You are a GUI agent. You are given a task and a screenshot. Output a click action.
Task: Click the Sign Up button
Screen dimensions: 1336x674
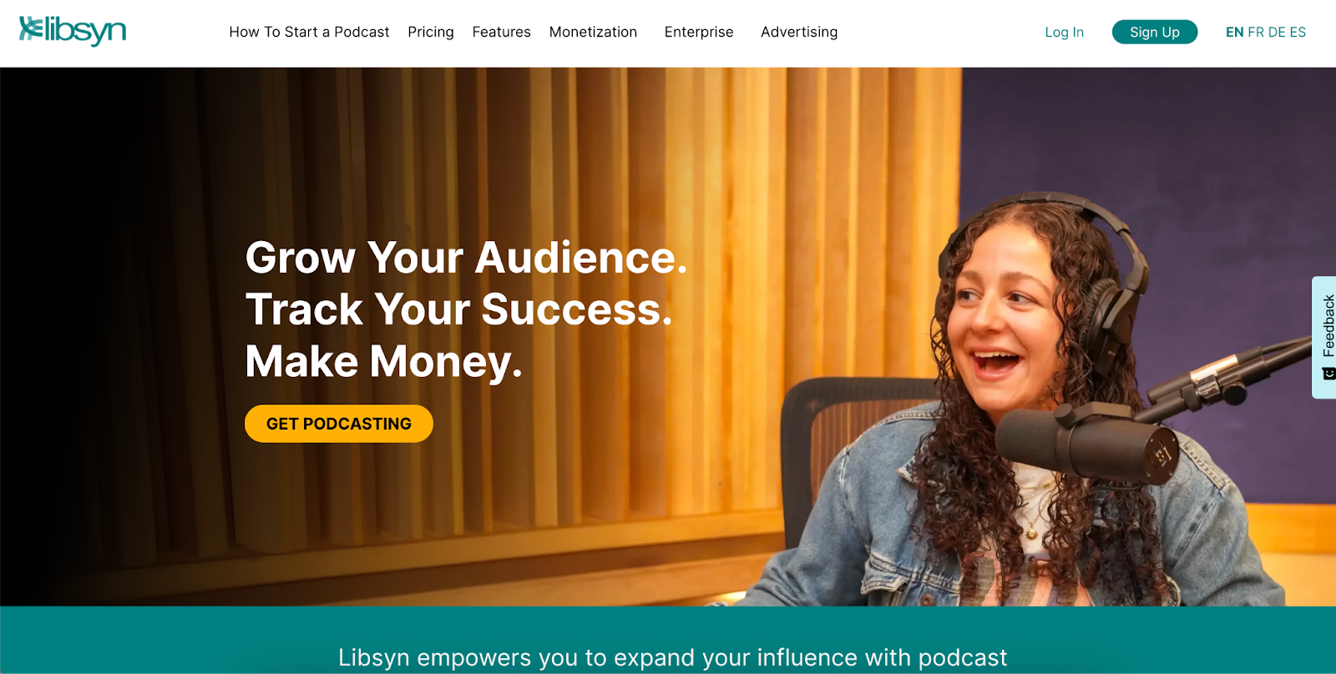click(x=1155, y=32)
